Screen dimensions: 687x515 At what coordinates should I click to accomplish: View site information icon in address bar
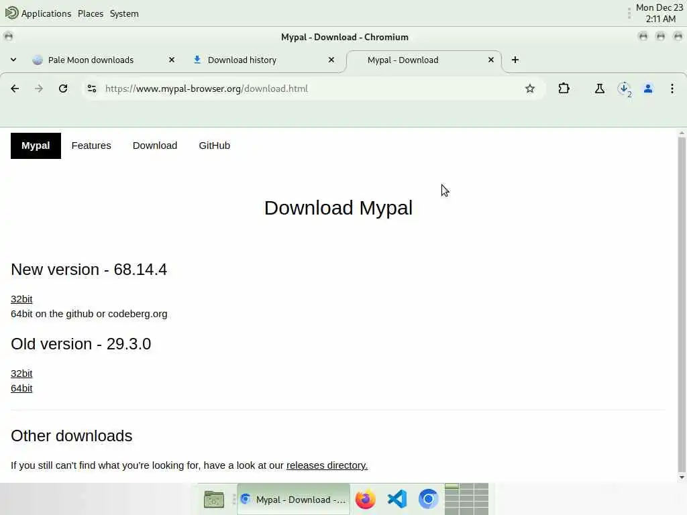(91, 89)
